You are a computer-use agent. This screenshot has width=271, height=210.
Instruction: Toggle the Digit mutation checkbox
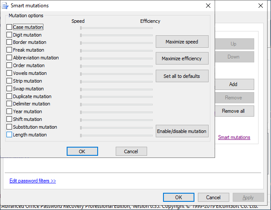pos(9,35)
